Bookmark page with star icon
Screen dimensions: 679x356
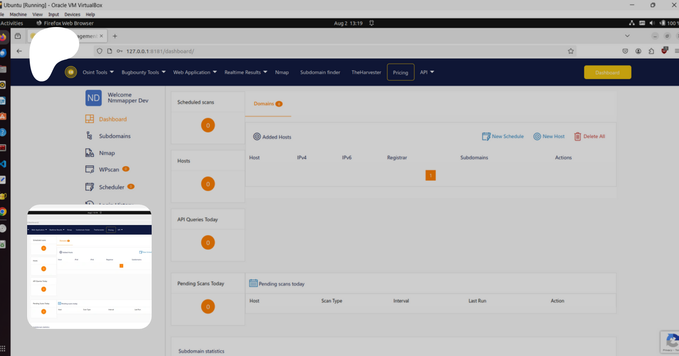click(570, 51)
